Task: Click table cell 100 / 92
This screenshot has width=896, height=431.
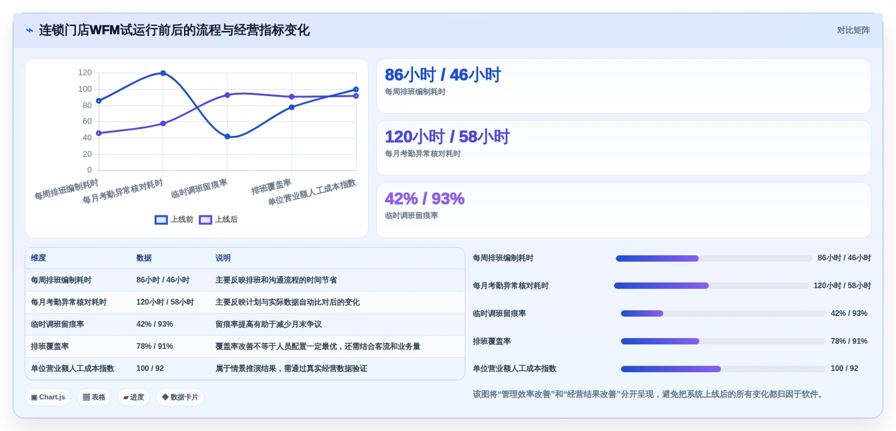Action: tap(150, 368)
